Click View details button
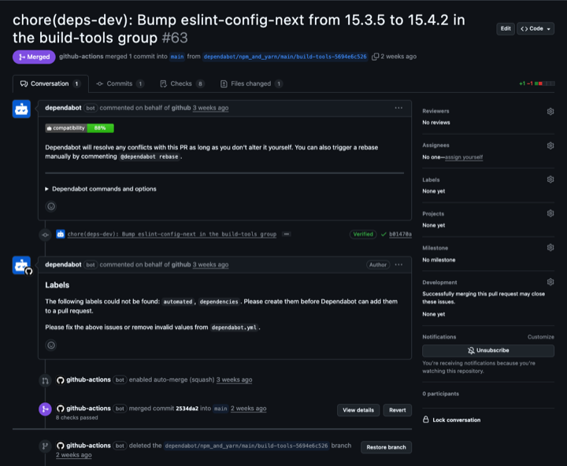This screenshot has width=567, height=466. [x=358, y=410]
